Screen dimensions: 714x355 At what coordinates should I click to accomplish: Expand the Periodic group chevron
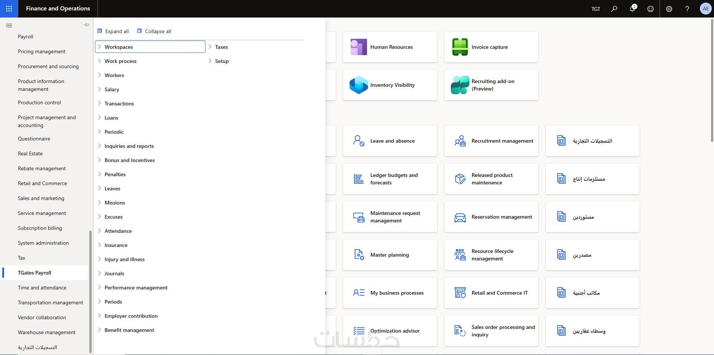pyautogui.click(x=99, y=131)
